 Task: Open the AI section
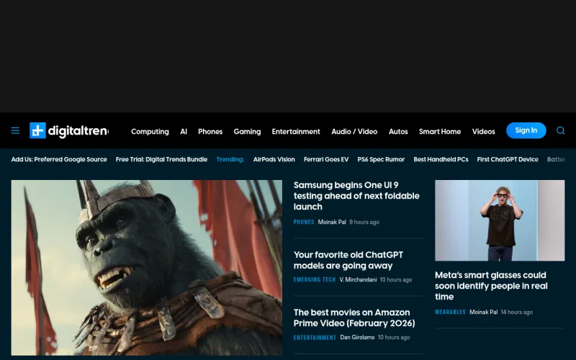(x=184, y=132)
